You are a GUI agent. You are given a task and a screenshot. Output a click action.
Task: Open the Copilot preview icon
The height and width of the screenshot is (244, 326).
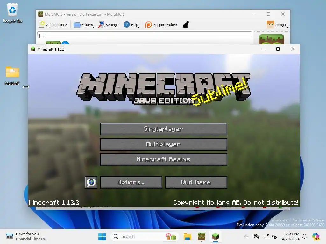tap(316, 236)
